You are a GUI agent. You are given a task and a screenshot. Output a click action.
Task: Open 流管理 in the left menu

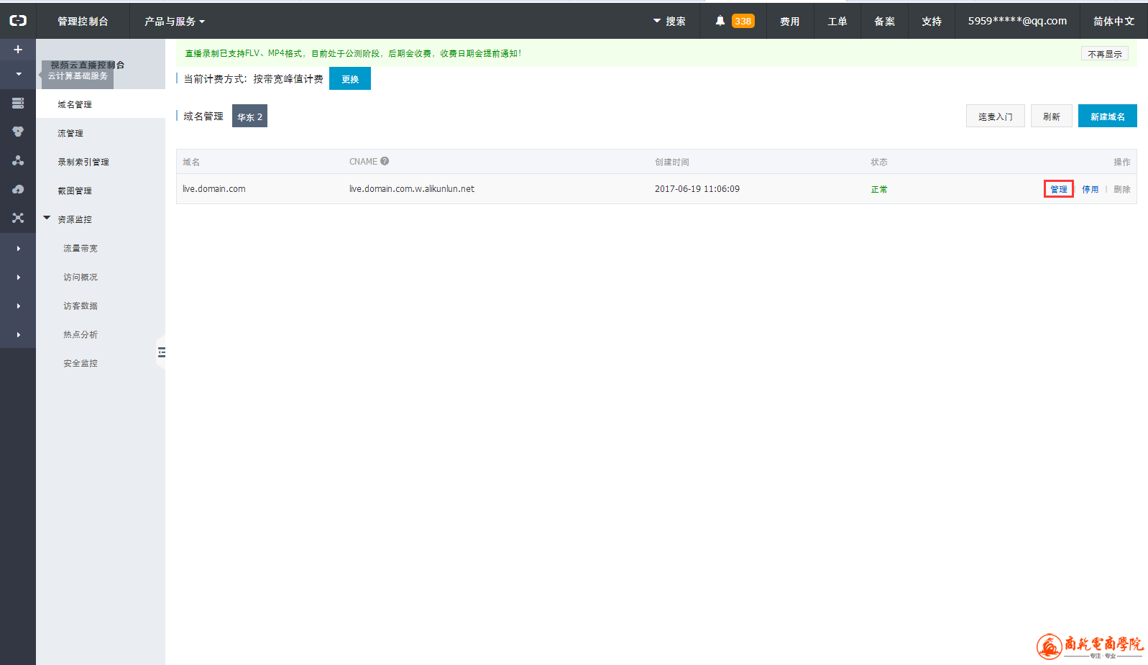70,133
